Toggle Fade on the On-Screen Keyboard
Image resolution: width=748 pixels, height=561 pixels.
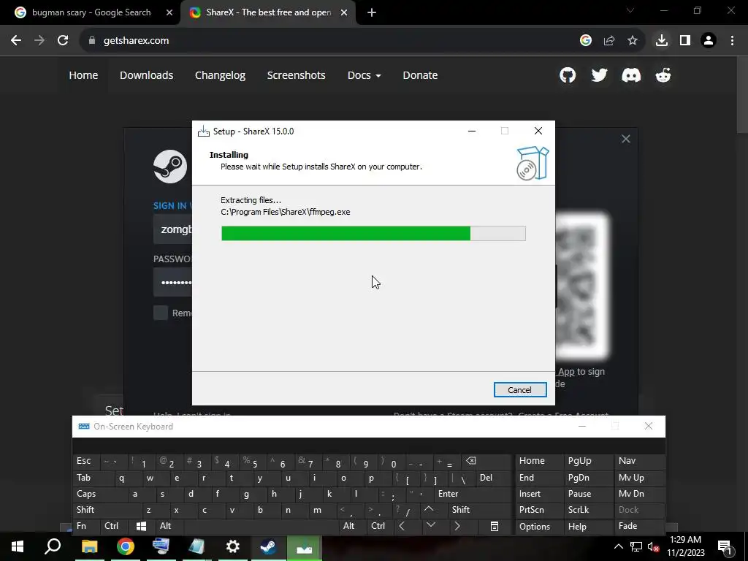[x=639, y=526]
